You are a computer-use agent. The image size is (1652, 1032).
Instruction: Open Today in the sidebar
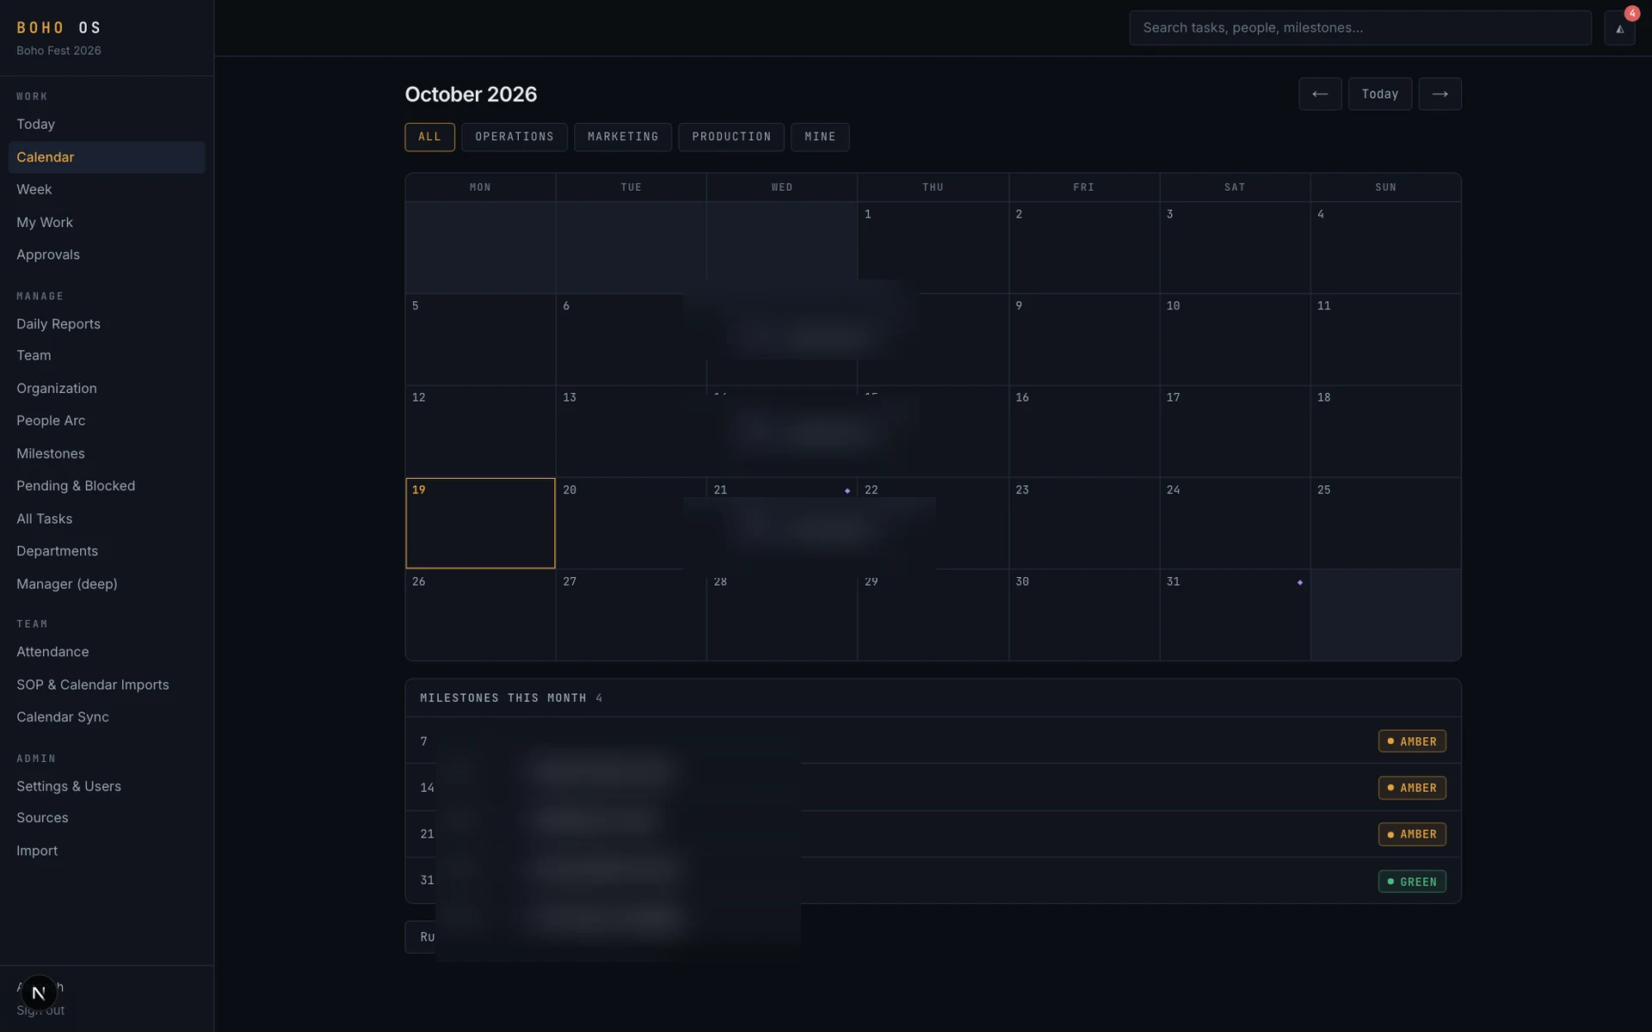point(107,125)
